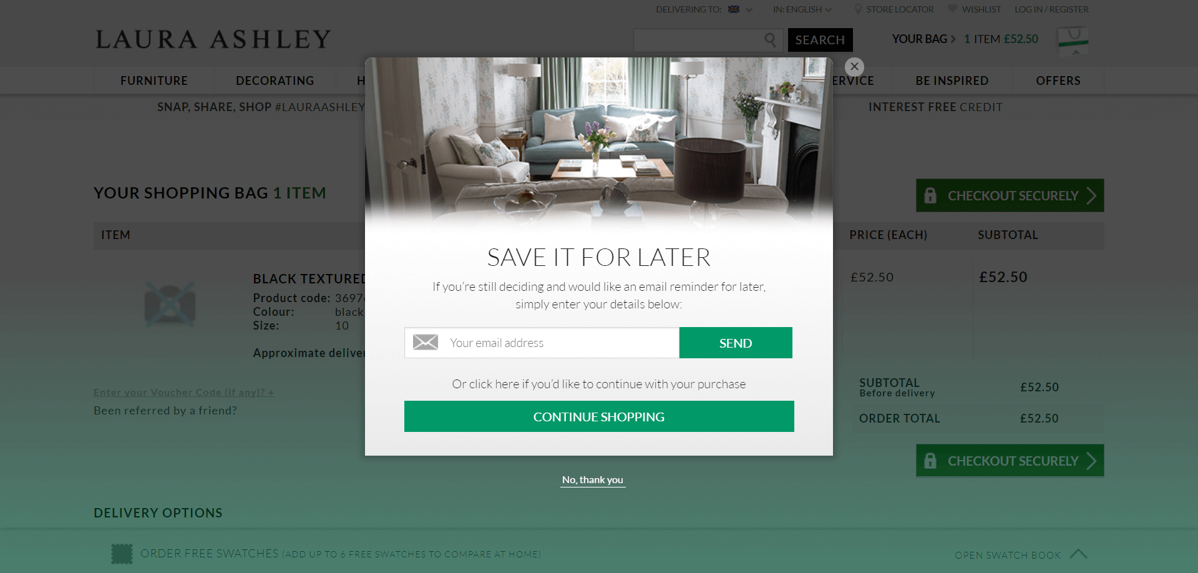Open the Be Inspired menu
Image resolution: width=1198 pixels, height=573 pixels.
click(952, 81)
